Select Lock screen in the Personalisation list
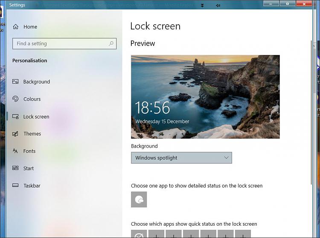The image size is (320, 238). pyautogui.click(x=36, y=117)
